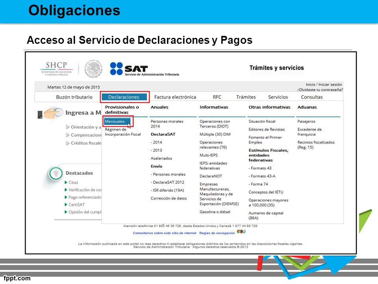This screenshot has height=284, width=378.
Task: Click the Trámites y servicios heading
Action: click(276, 68)
